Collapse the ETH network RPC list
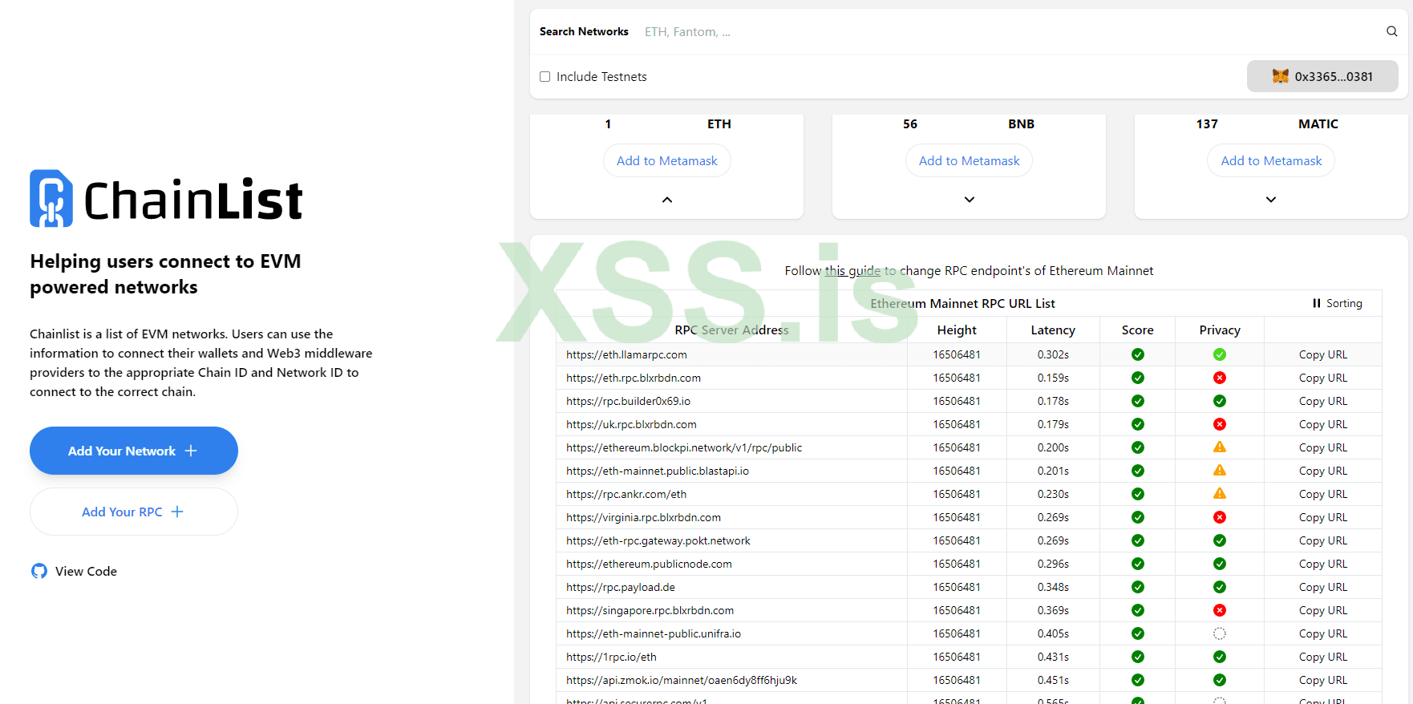The image size is (1413, 704). click(667, 200)
